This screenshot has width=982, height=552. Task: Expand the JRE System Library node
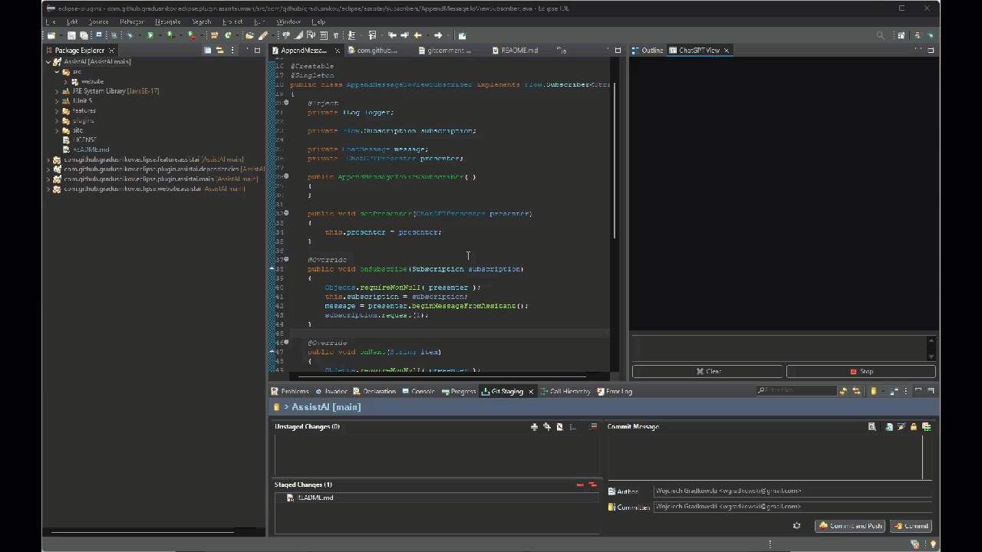(57, 91)
